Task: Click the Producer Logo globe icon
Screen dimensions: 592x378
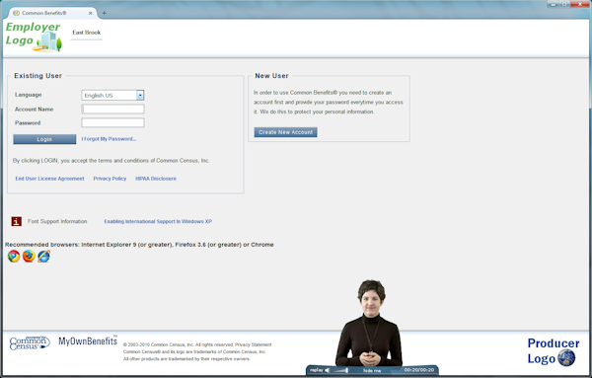Action: [x=566, y=357]
